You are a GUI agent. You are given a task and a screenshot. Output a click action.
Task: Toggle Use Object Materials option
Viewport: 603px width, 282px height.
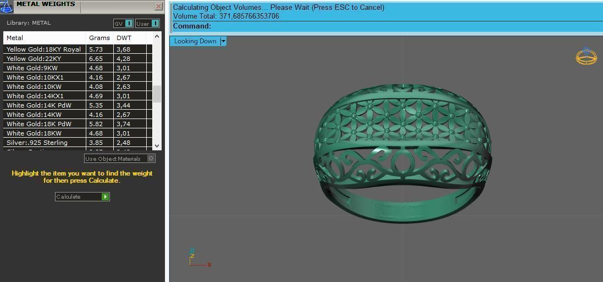[x=120, y=159]
